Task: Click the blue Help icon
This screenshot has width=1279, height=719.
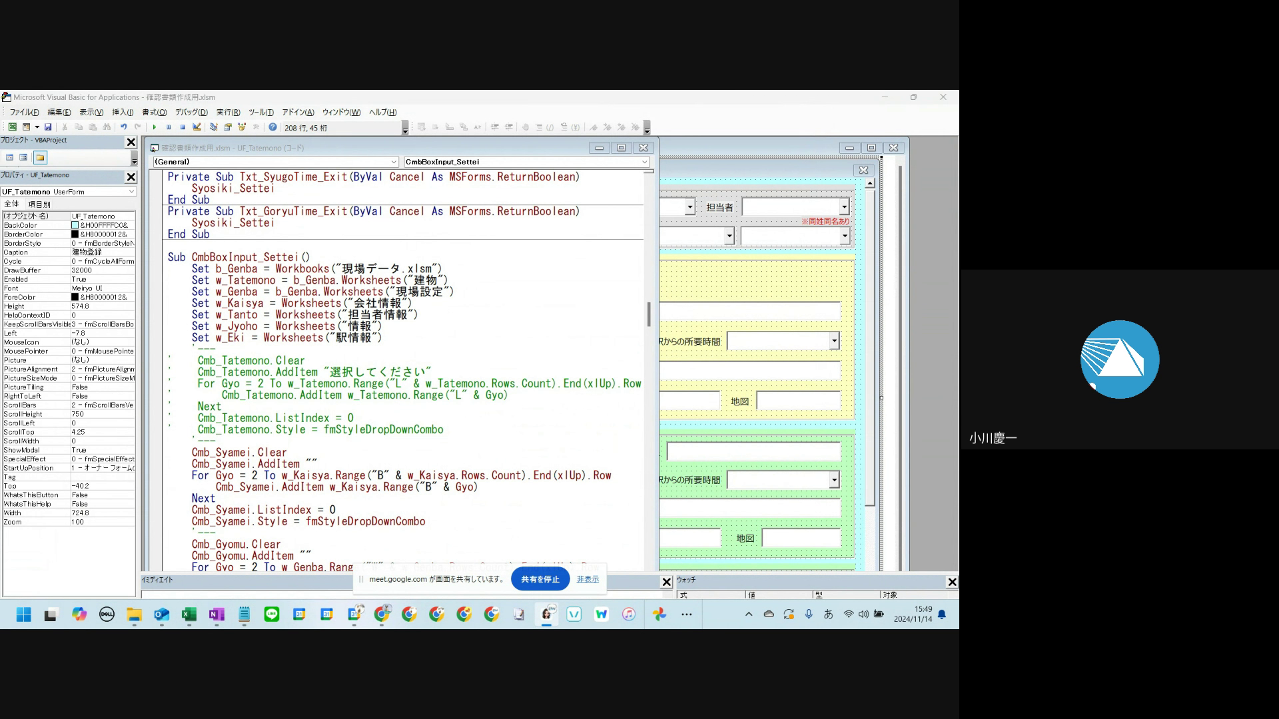Action: click(x=272, y=127)
